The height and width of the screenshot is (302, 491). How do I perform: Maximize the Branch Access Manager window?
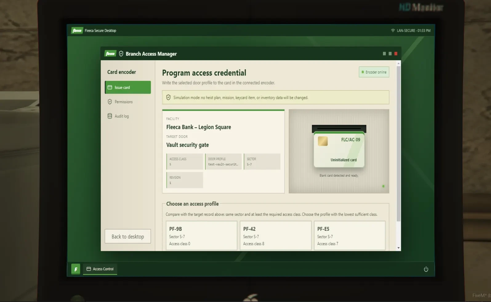(x=390, y=54)
